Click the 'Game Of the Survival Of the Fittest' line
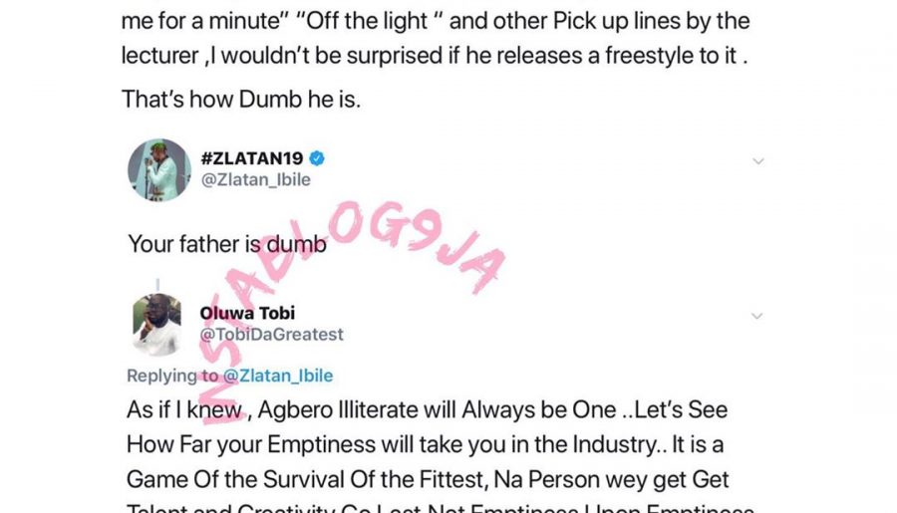Image resolution: width=897 pixels, height=513 pixels. [x=428, y=480]
